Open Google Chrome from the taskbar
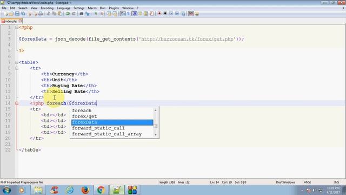This screenshot has height=195, width=346. 101,190
